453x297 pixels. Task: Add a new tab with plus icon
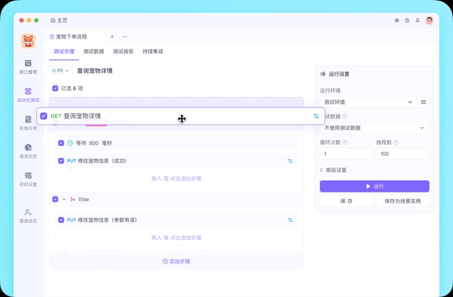(112, 36)
